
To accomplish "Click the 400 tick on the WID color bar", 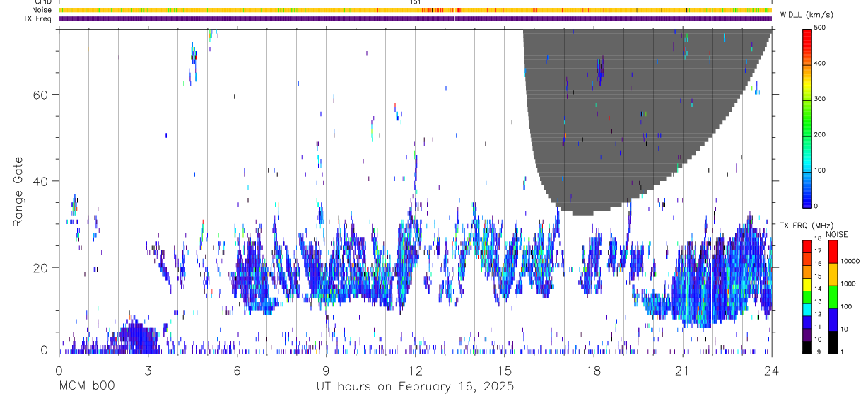I will coord(820,64).
